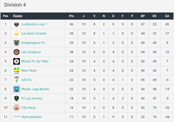175x122 pixels.
Task: Follow the Rhodo Joga Bonito link
Action: 35,89
